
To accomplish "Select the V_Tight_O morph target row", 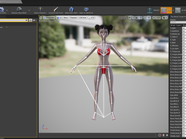I will coord(178,37).
